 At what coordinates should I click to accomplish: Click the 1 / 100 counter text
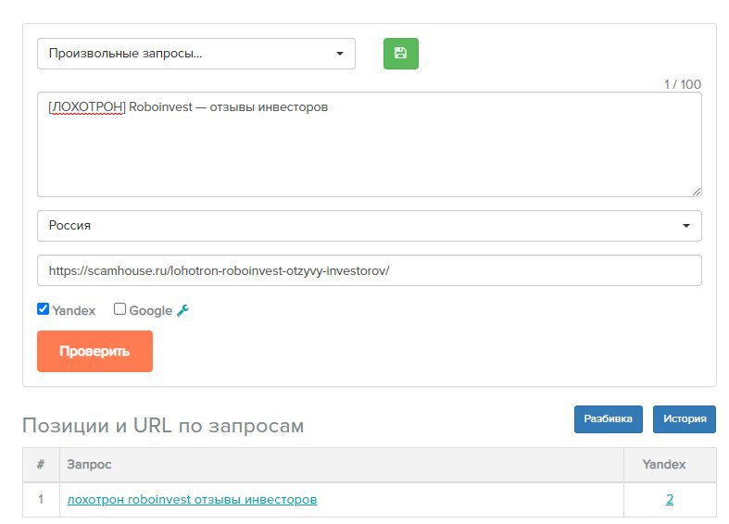(x=683, y=84)
